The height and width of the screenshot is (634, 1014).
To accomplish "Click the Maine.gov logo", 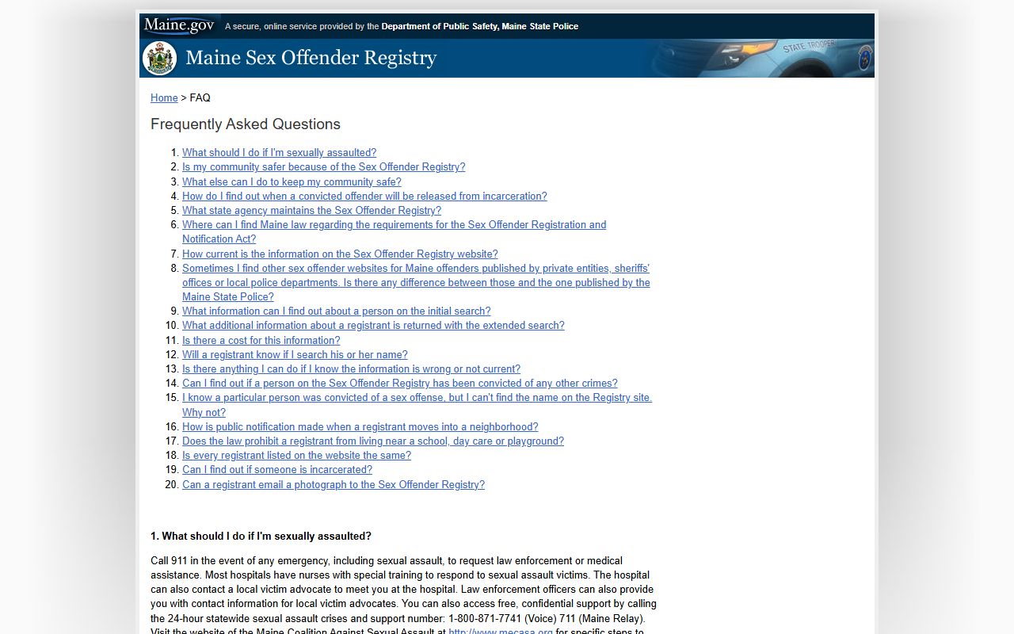I will click(x=179, y=25).
